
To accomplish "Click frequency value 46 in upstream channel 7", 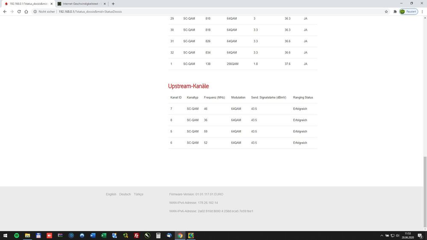I will tap(206, 109).
